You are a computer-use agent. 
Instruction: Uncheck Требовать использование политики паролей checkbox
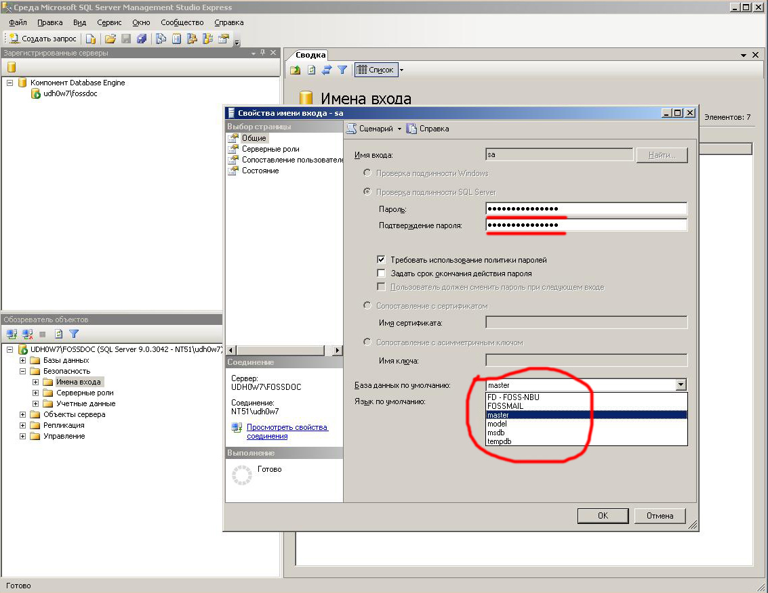[x=381, y=259]
